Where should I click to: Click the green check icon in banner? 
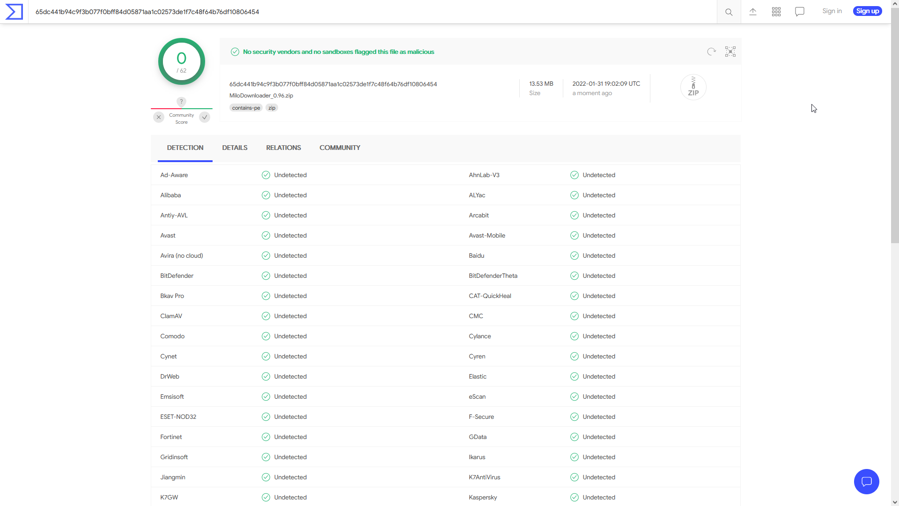235,52
